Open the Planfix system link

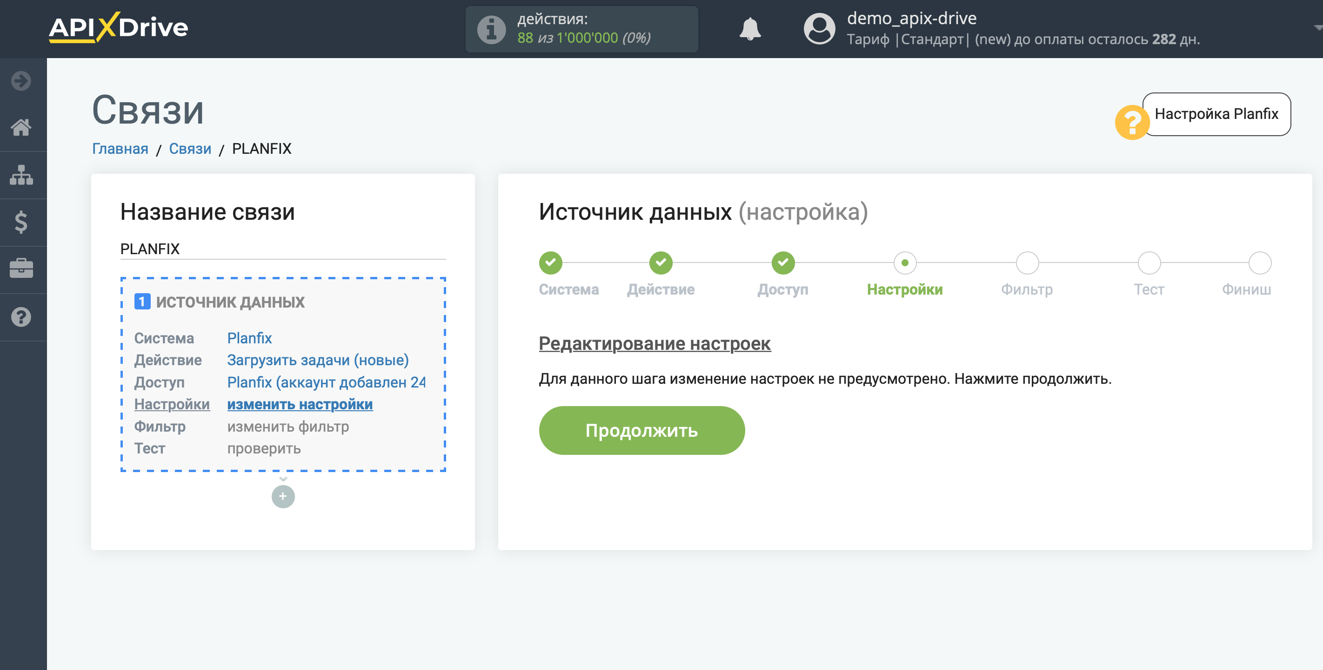(250, 338)
